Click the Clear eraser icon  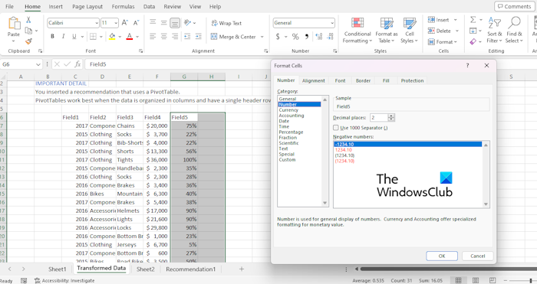473,41
